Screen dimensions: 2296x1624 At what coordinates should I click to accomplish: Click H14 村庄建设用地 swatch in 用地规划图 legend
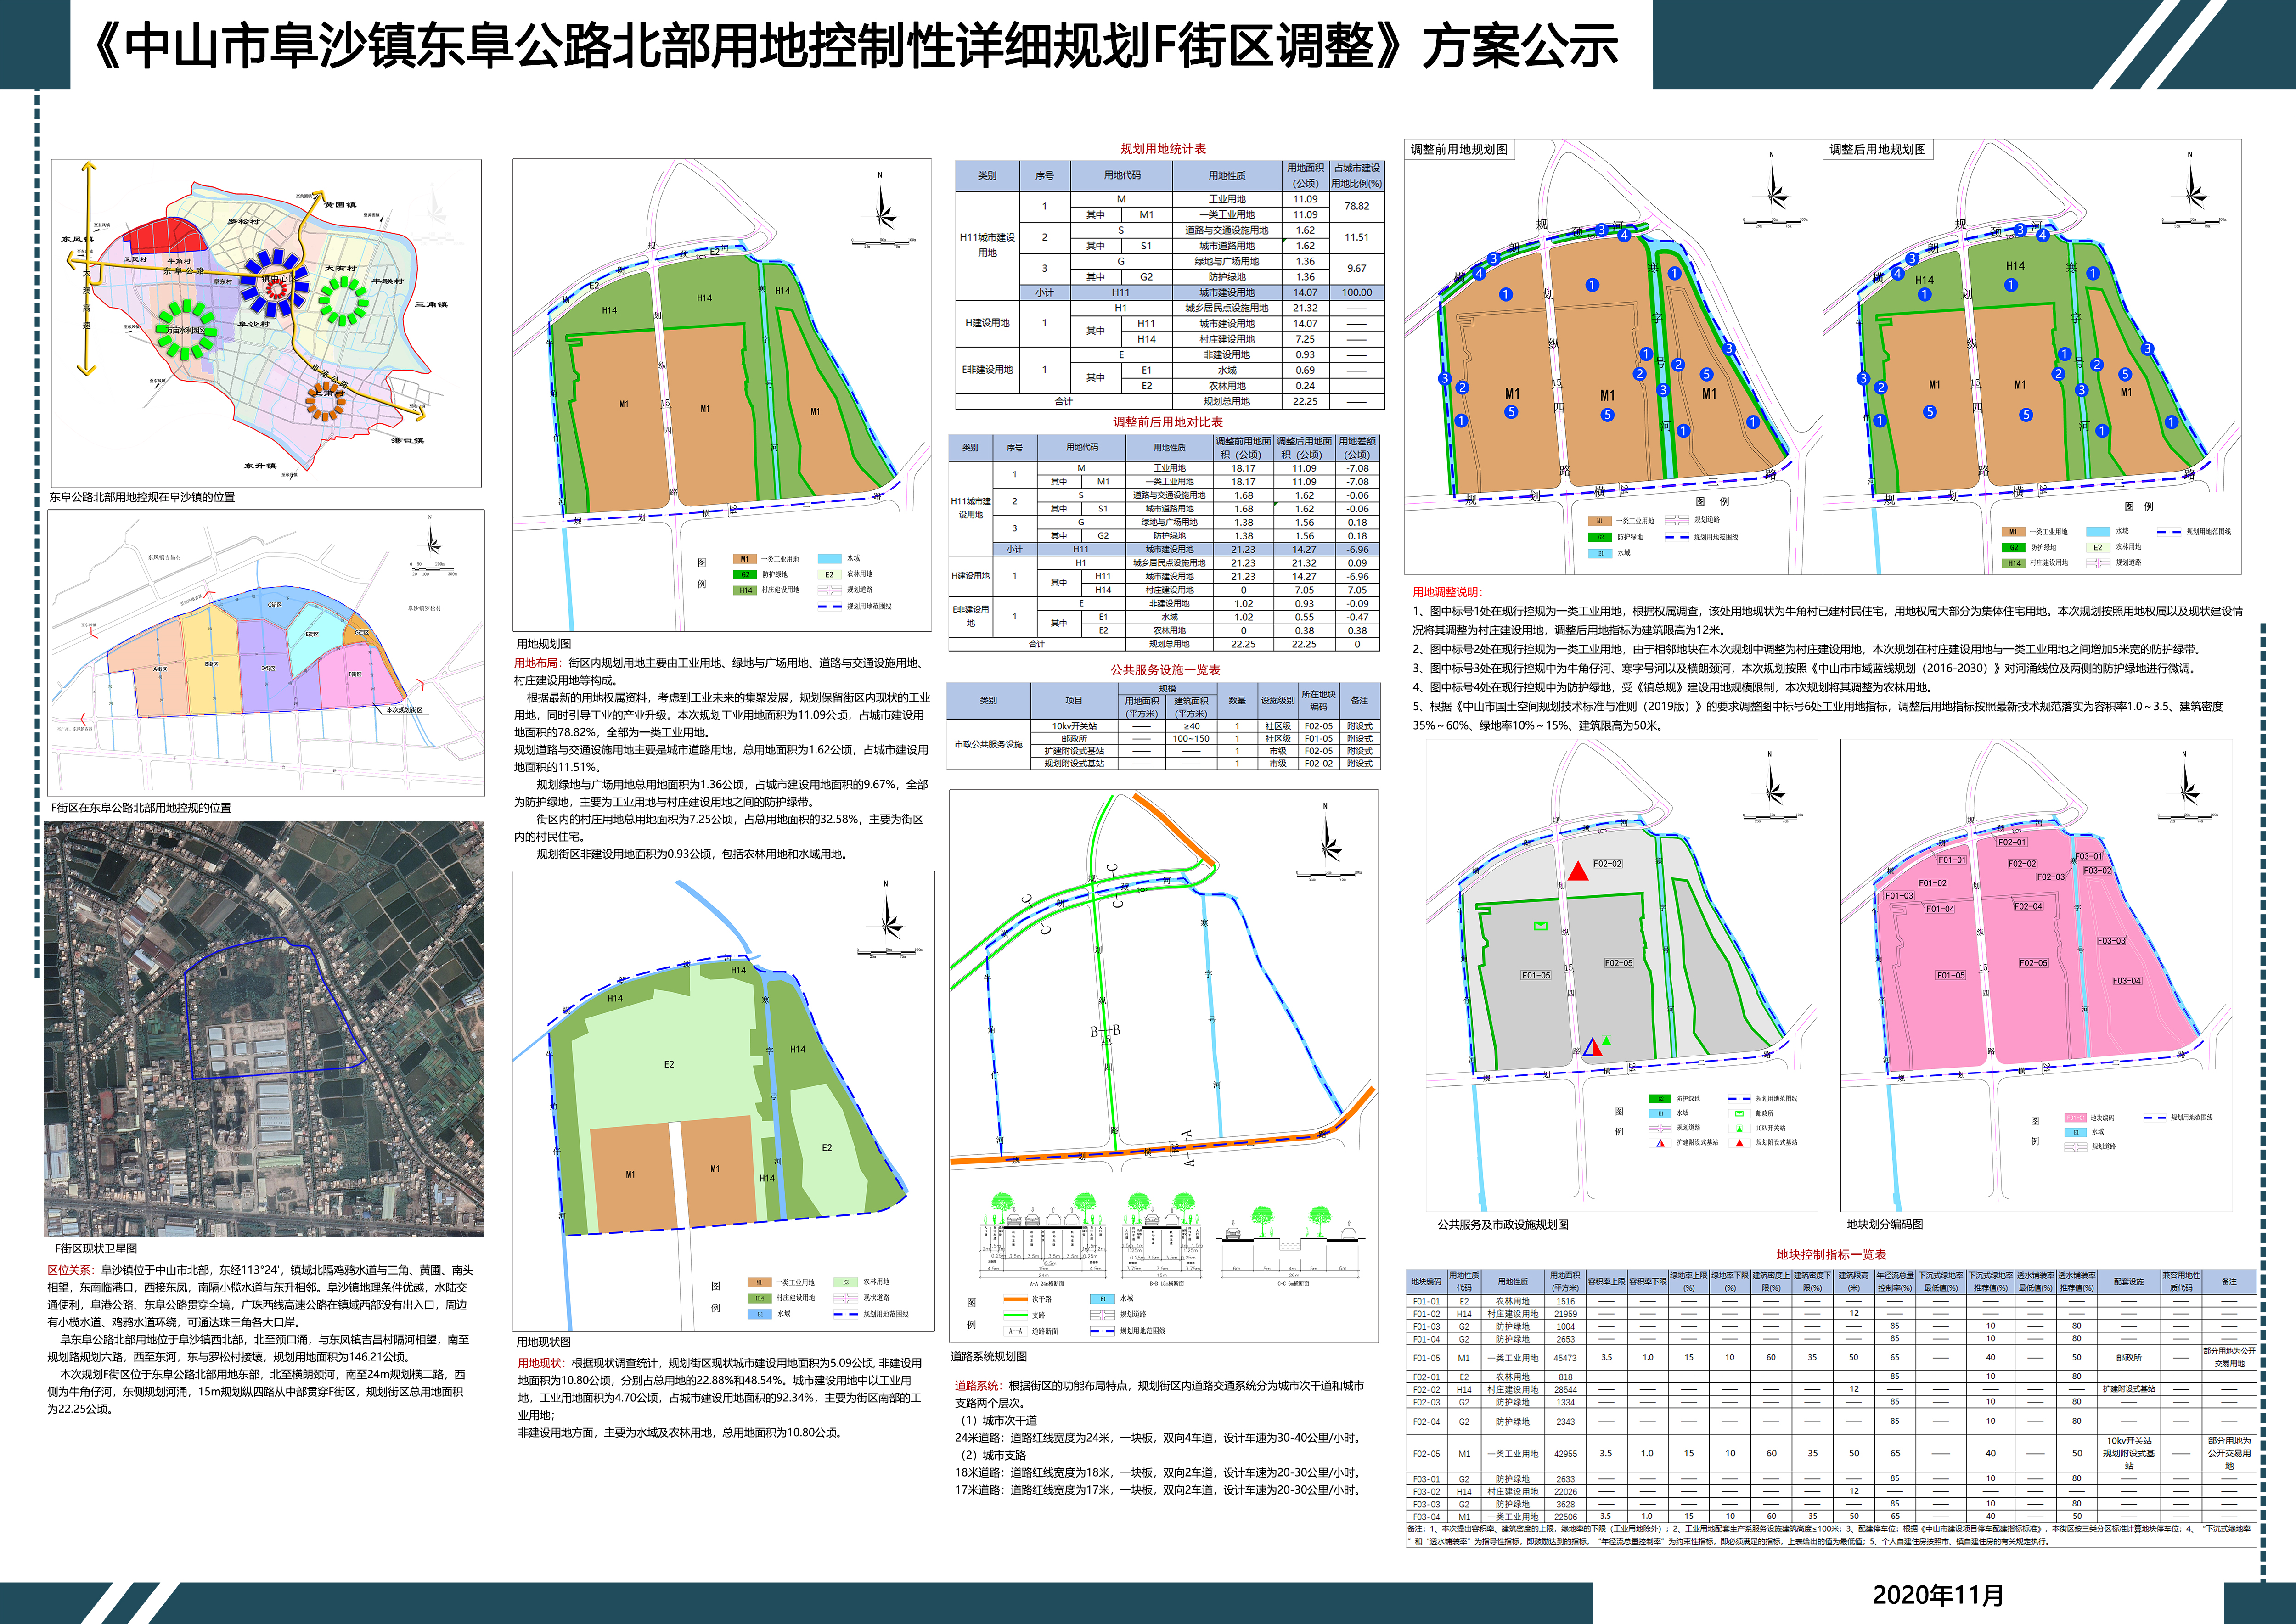coord(744,591)
